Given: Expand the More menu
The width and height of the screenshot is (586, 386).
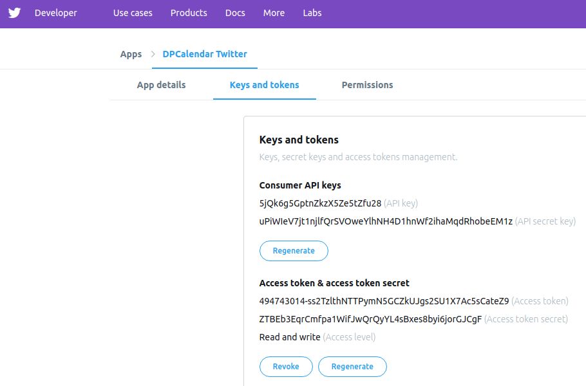Looking at the screenshot, I should pos(274,13).
